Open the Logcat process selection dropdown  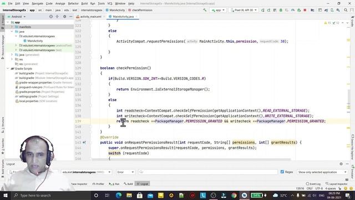(x=87, y=172)
